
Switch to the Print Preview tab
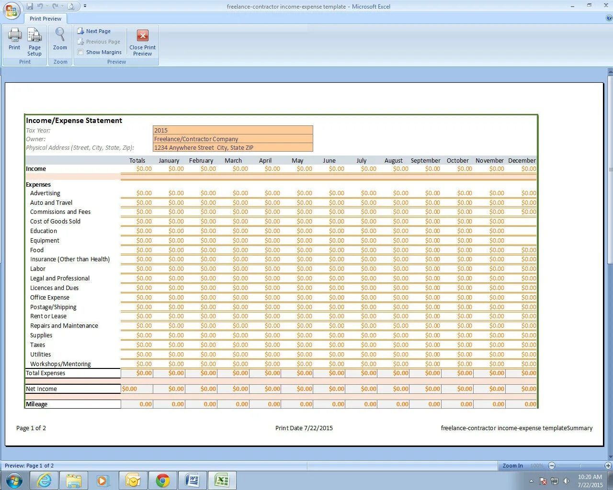(x=45, y=19)
